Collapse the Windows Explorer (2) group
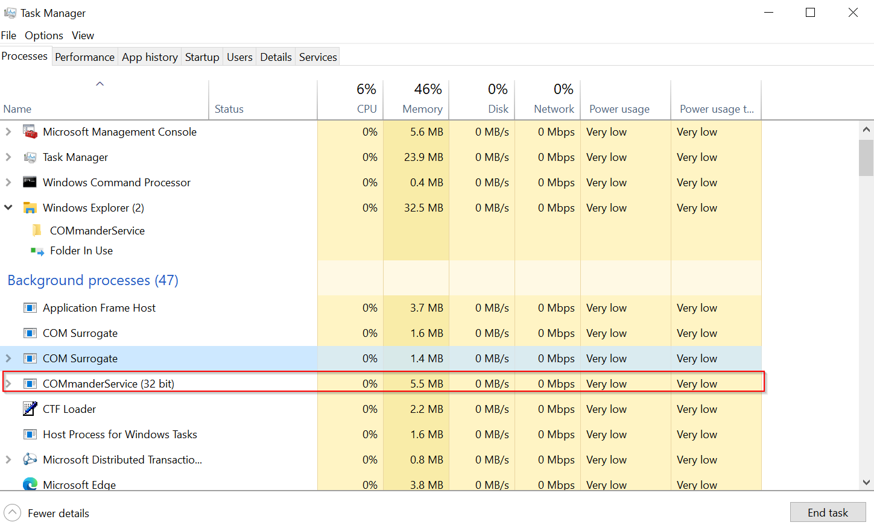874x531 pixels. (8, 207)
